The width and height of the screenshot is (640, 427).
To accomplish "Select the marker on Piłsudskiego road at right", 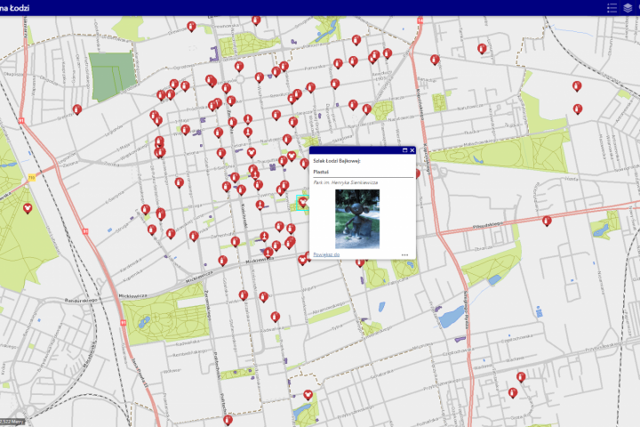I will click(x=547, y=221).
